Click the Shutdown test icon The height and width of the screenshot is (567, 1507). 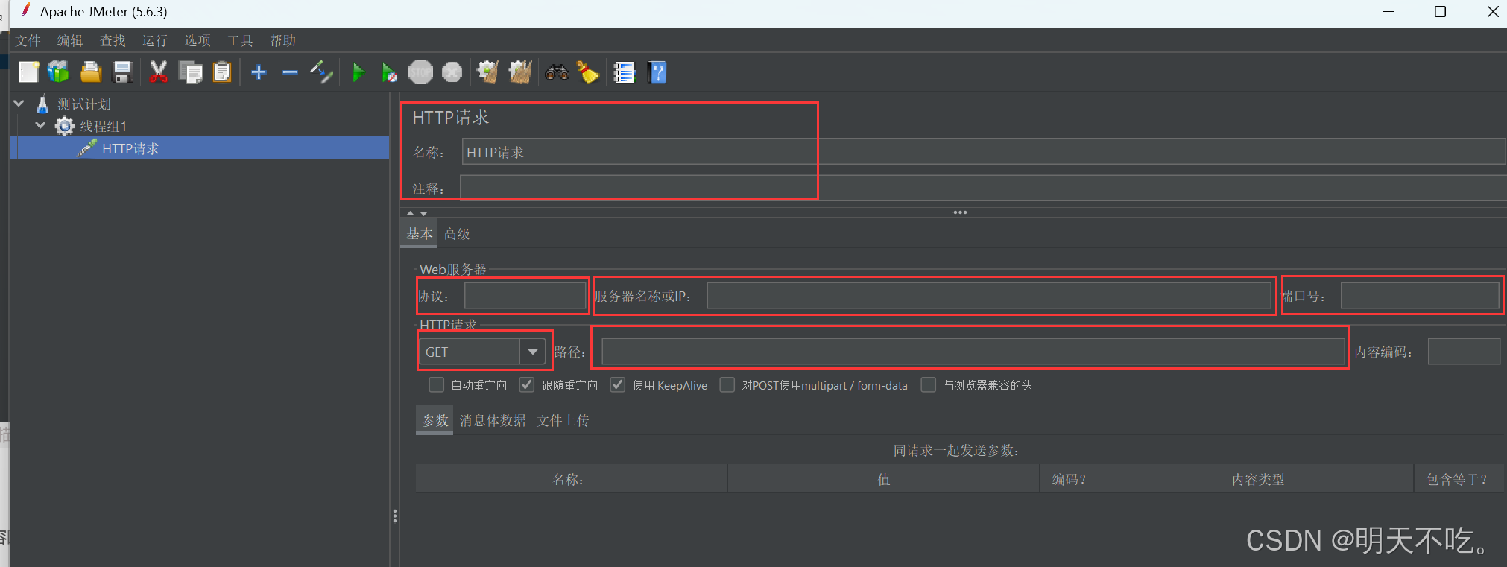click(x=452, y=72)
